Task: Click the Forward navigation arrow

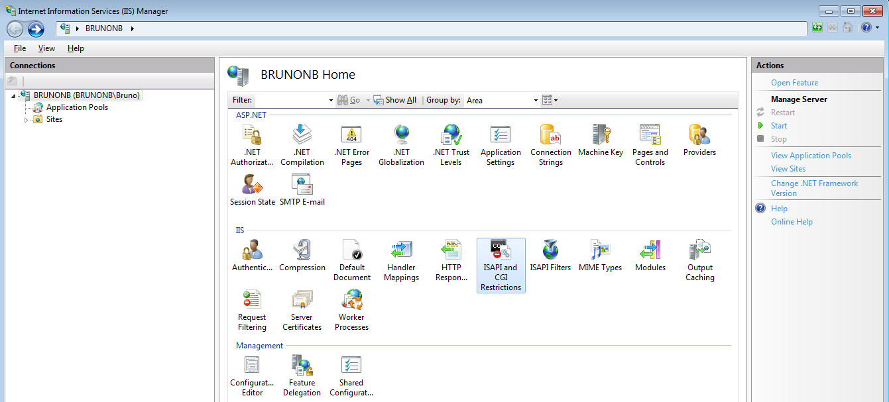Action: pyautogui.click(x=36, y=29)
